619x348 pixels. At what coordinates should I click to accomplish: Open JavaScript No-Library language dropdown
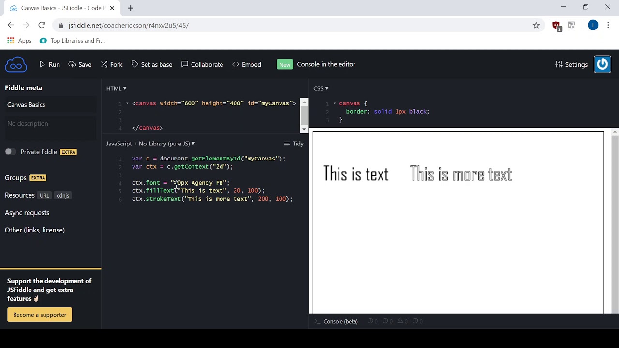click(x=150, y=144)
